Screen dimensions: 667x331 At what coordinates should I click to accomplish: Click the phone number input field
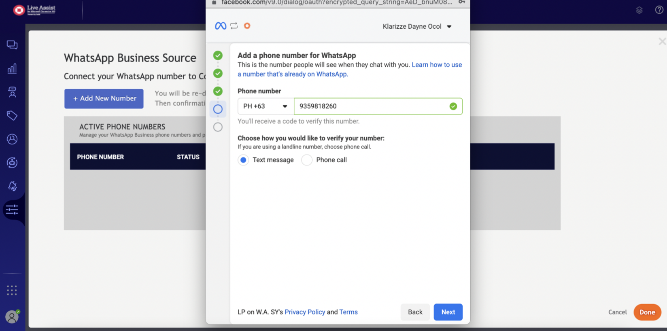tap(378, 106)
